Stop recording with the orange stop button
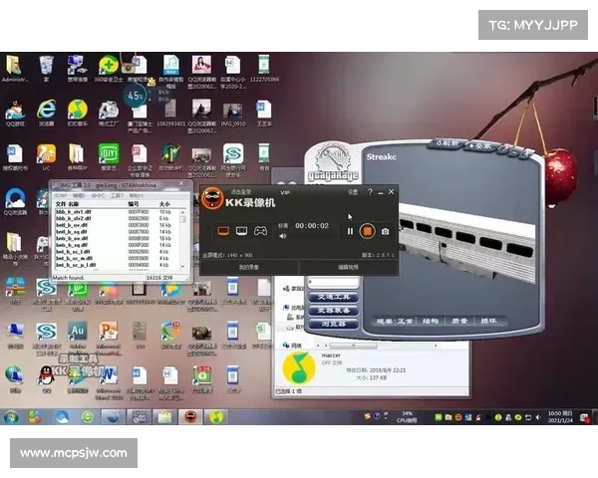 [x=367, y=231]
